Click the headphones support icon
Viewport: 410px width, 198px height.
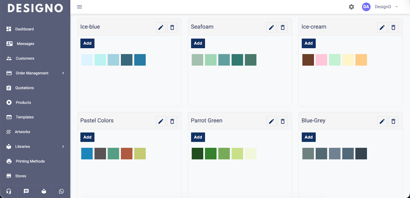pyautogui.click(x=9, y=191)
